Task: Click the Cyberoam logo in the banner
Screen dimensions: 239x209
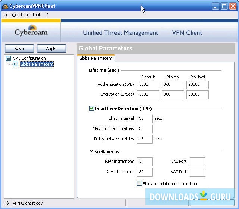Action: (x=31, y=31)
